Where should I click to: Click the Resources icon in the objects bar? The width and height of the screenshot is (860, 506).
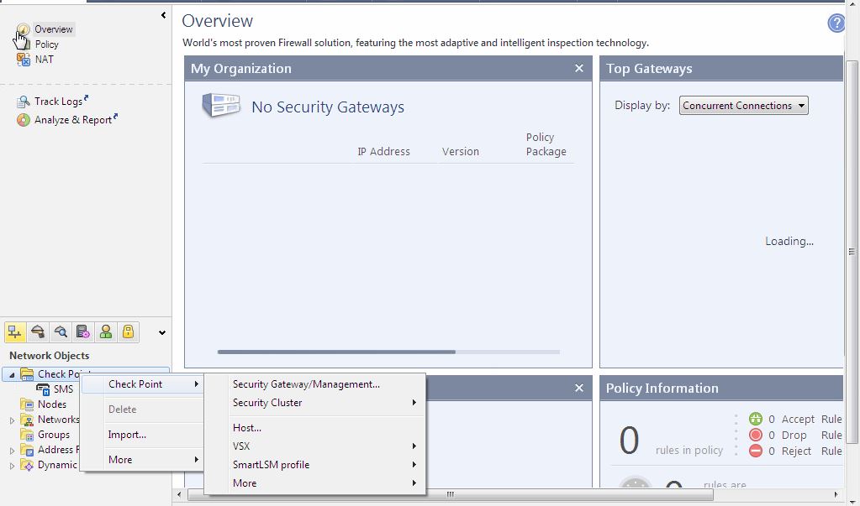point(82,331)
